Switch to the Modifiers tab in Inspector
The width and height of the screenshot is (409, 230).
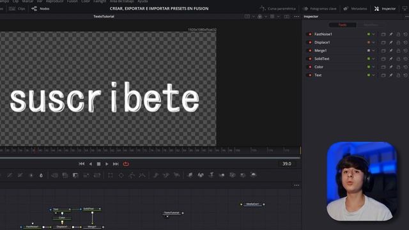tap(371, 25)
